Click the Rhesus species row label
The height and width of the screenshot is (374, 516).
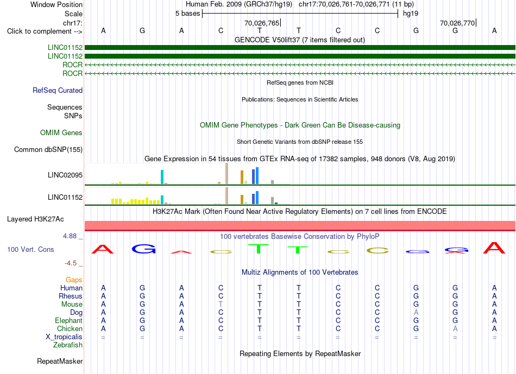point(71,296)
